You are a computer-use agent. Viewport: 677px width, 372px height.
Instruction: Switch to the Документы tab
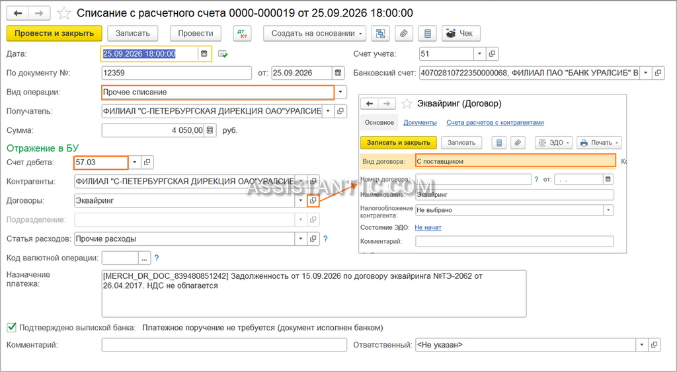(420, 122)
